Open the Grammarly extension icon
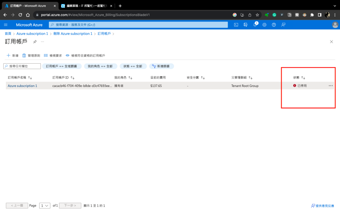 point(274,15)
